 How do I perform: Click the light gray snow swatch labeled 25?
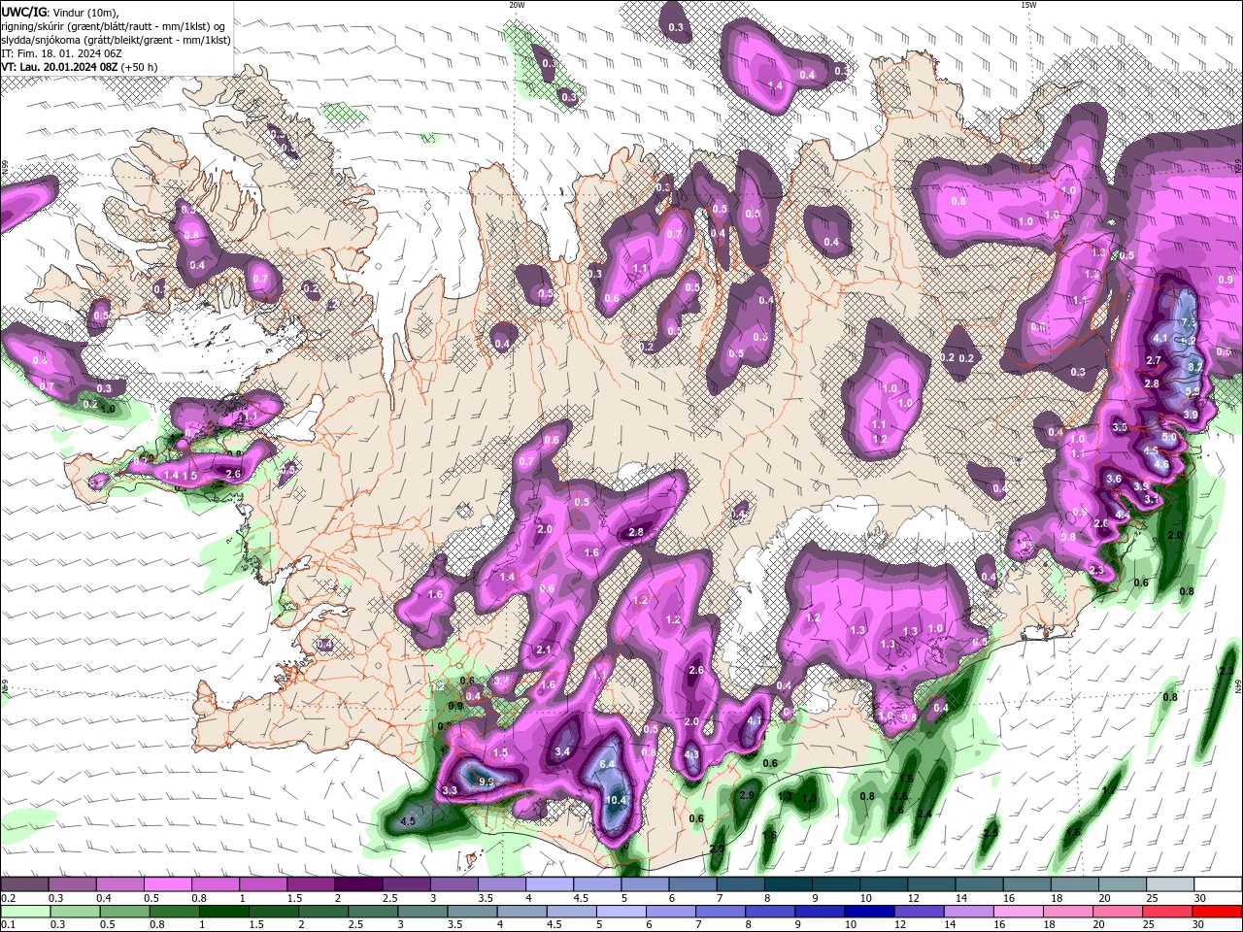1170,883
